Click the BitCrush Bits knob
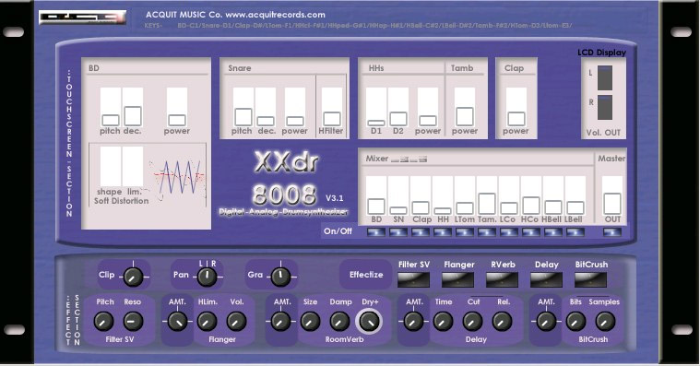 575,321
